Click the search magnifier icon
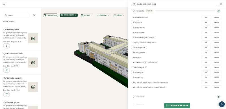Screen dimensions: 226x109 coord(6,15)
